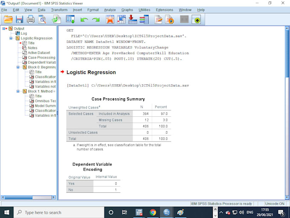Collapse the Block 1 node
The height and width of the screenshot is (218, 290).
click(x=18, y=91)
